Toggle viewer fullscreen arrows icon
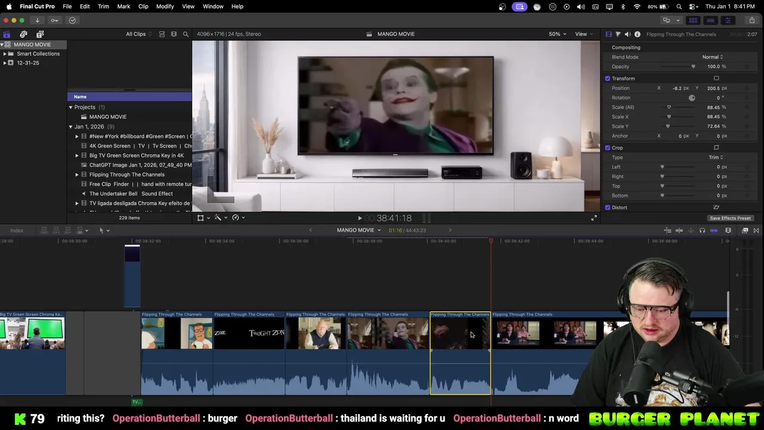This screenshot has width=764, height=430. (594, 218)
